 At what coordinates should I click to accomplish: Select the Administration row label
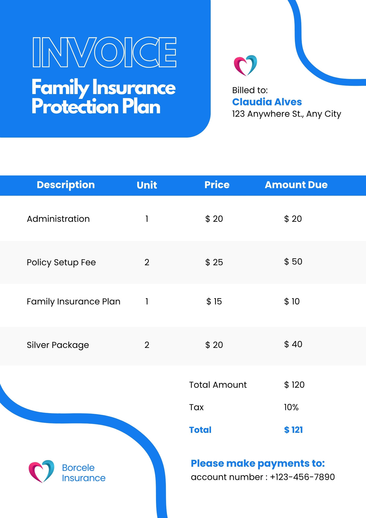click(x=58, y=219)
